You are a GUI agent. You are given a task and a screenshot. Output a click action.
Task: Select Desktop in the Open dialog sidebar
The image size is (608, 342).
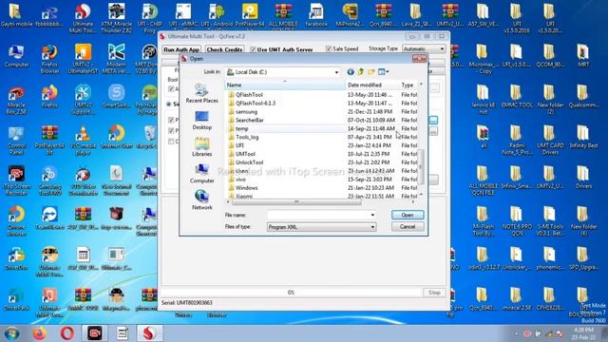click(201, 121)
